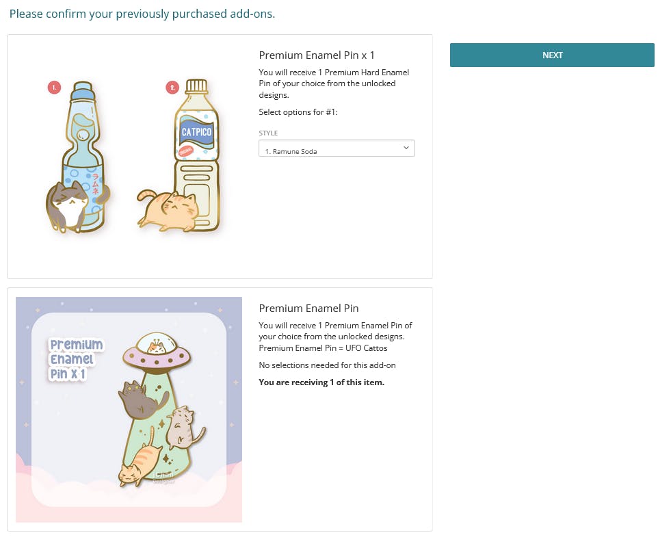Click the second 'Premium Enamel Pin' heading
This screenshot has width=658, height=537.
click(x=308, y=309)
